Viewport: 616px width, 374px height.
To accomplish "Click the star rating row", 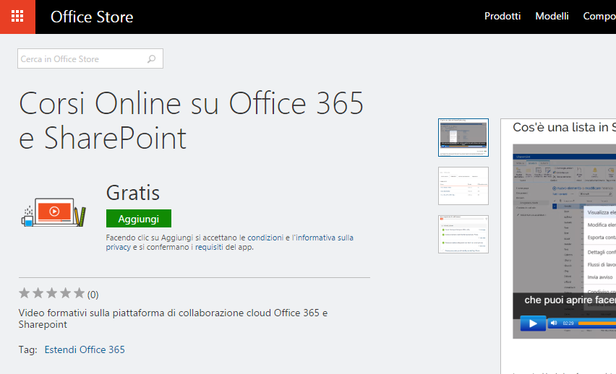I will click(51, 293).
